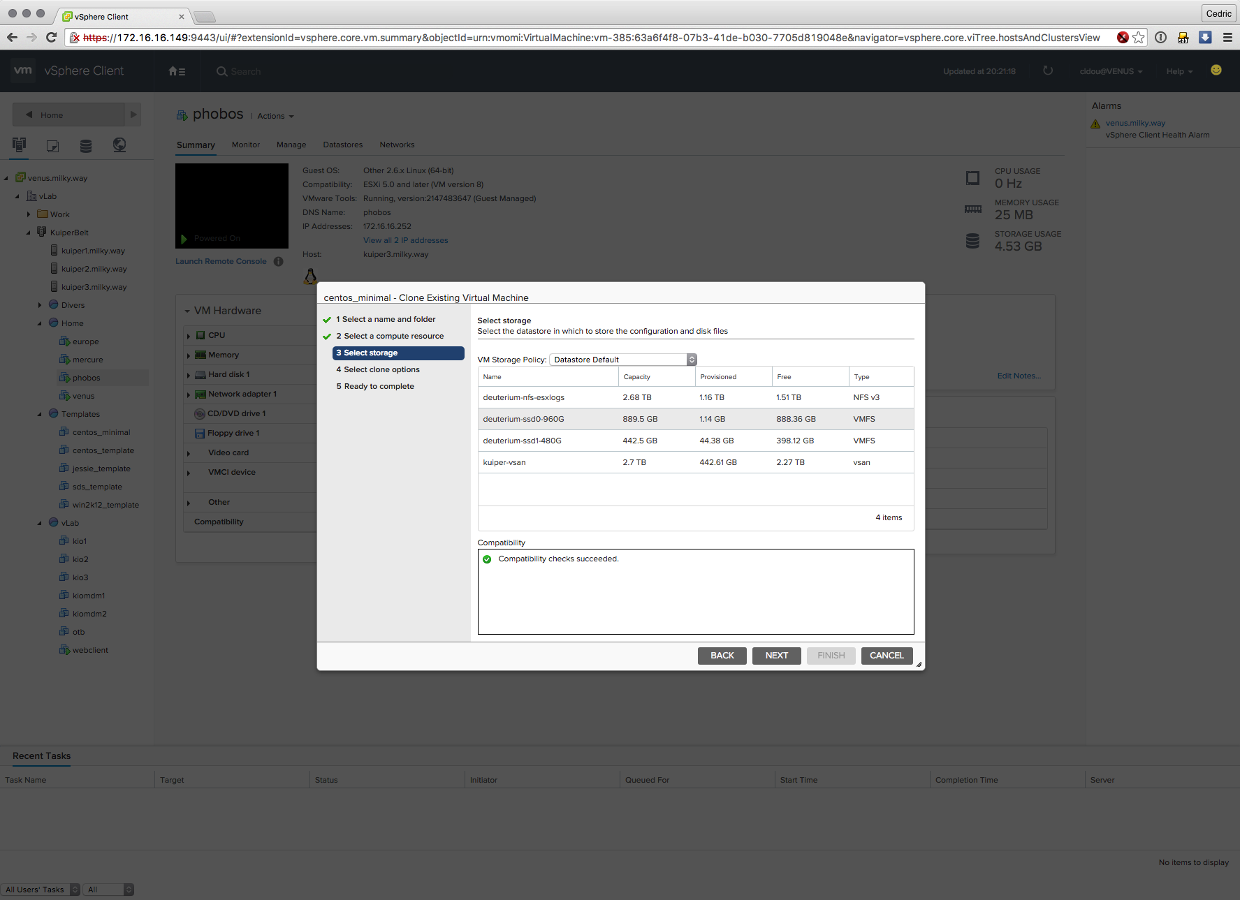1240x900 pixels.
Task: Click the Hosts and Clusters view icon
Action: pos(20,145)
